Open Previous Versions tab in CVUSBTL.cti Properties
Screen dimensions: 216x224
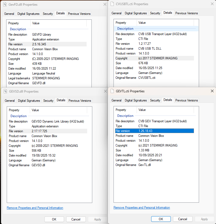click(186, 13)
